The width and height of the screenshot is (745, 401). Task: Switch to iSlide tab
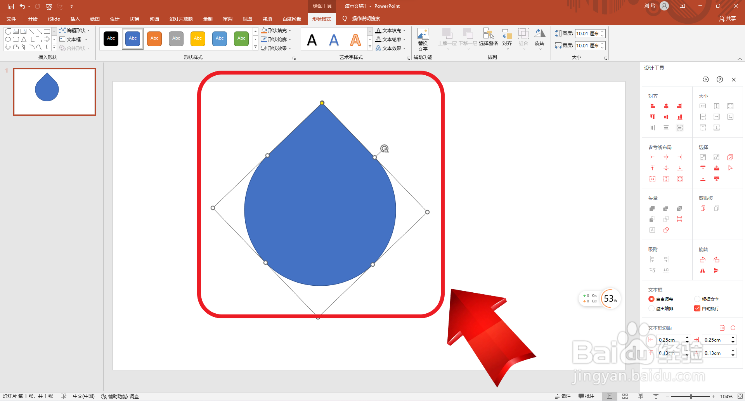coord(54,19)
